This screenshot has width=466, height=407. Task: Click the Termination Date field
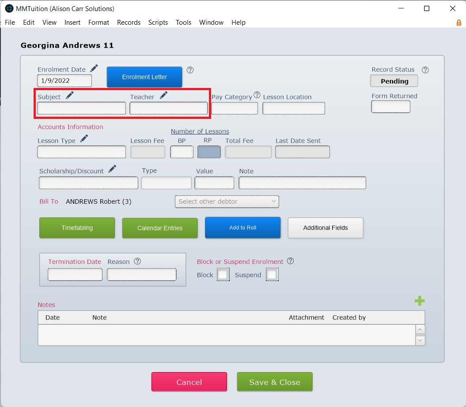coord(75,274)
